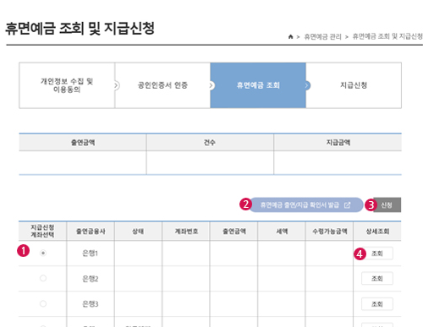
Task: Click 출연금융사 column header
Action: pyautogui.click(x=91, y=232)
